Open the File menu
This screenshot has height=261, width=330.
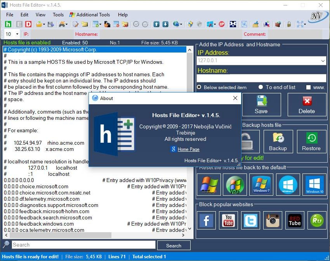click(x=10, y=14)
